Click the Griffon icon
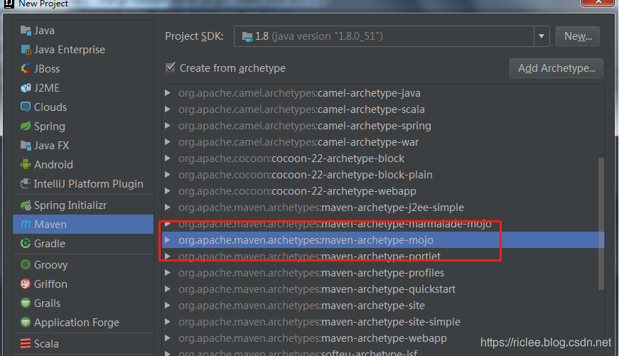Viewport: 619px width, 356px height. [x=26, y=284]
